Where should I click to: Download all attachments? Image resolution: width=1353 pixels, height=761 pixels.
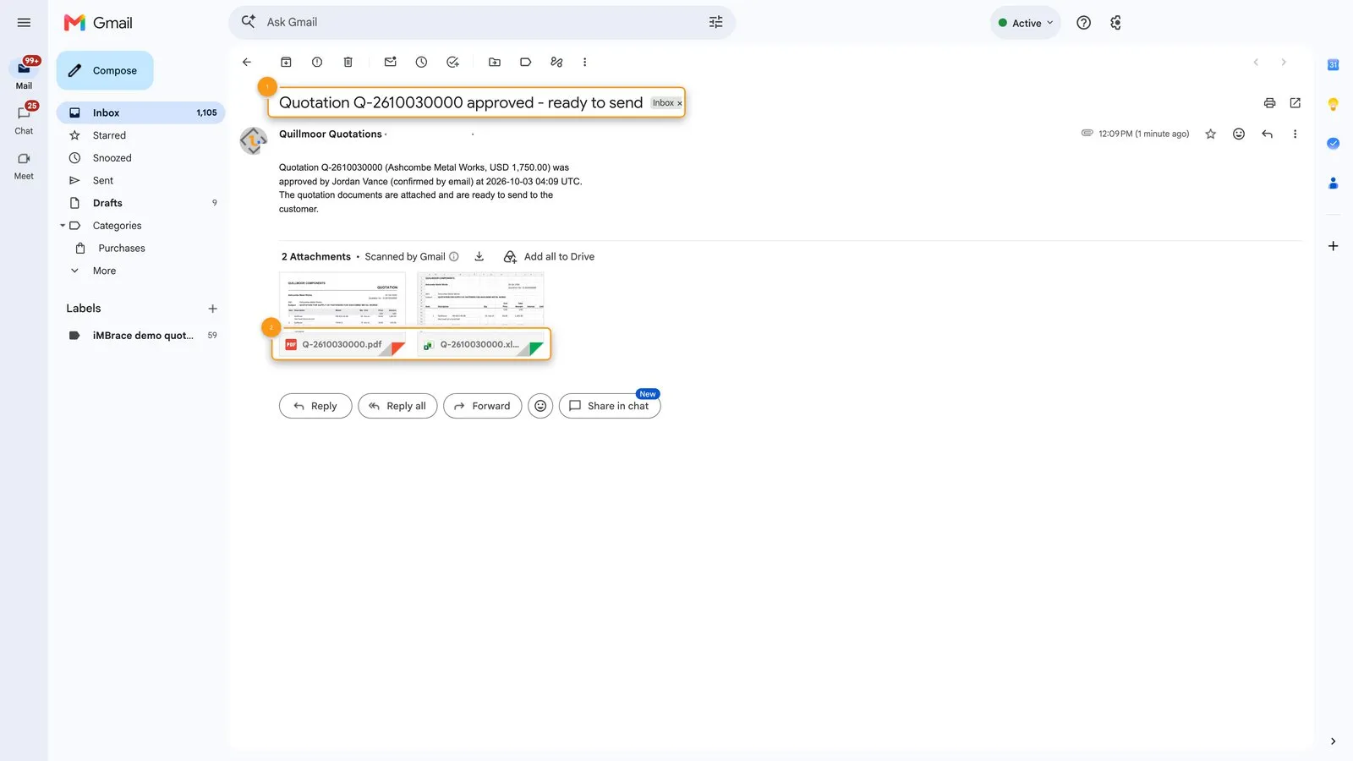tap(479, 256)
